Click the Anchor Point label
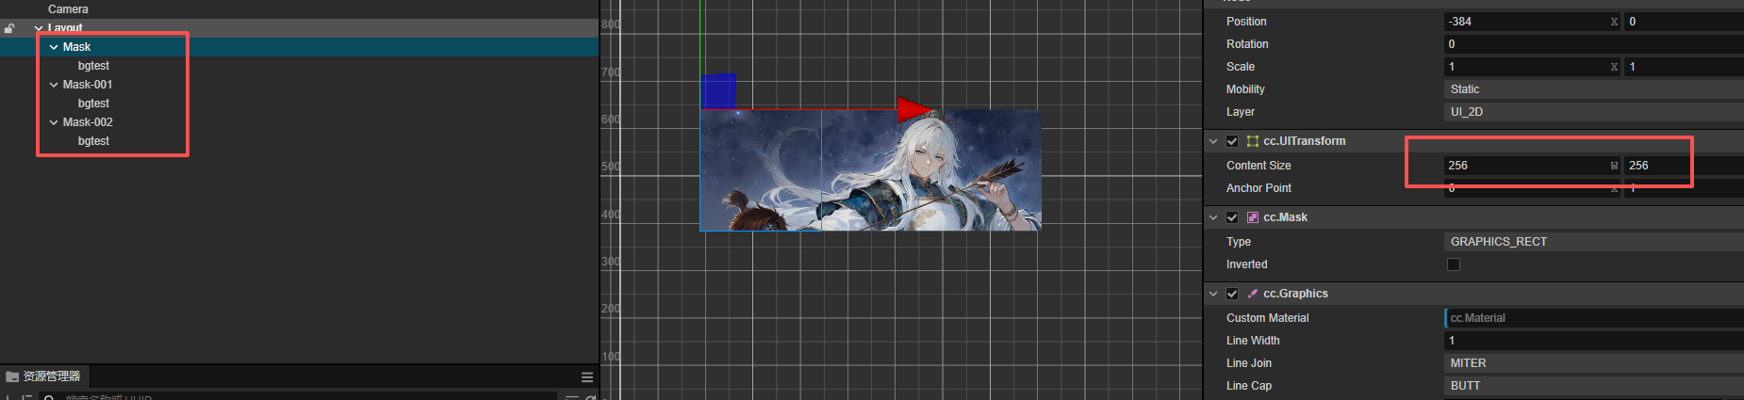Screen dimensions: 1744x400 [x=1259, y=188]
